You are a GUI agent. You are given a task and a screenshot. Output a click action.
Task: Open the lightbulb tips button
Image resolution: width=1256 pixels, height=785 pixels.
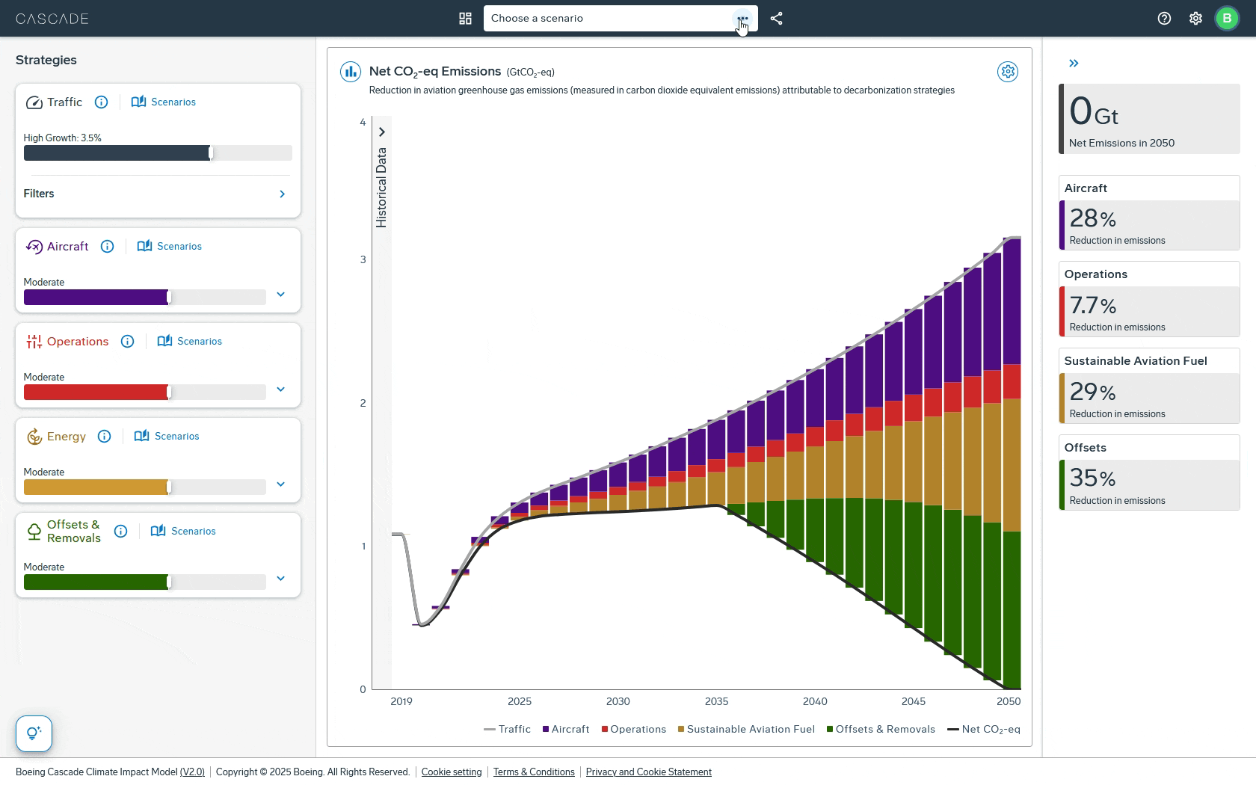[x=34, y=733]
